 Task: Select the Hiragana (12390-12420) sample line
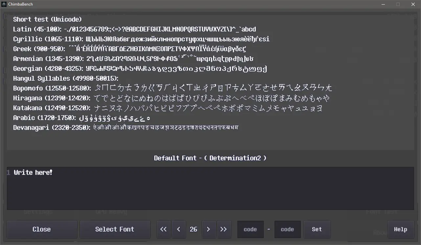point(172,98)
